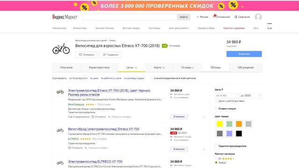The width and height of the screenshot is (299, 168).
Task: Switch to the Цены tab
Action: (x=132, y=67)
